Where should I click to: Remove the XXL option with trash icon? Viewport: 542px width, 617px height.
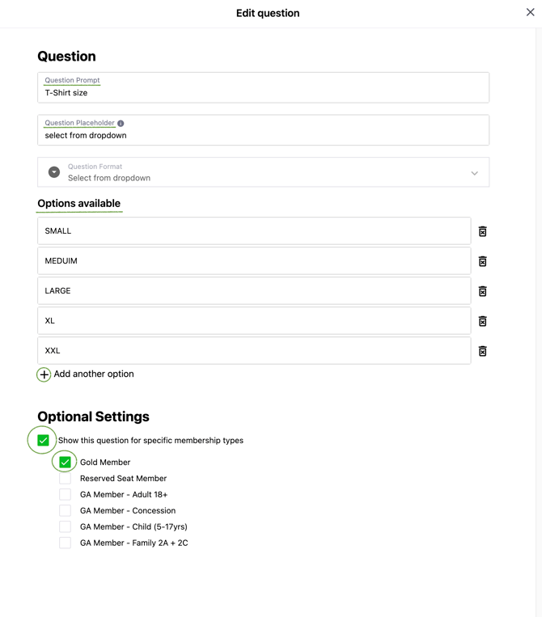[482, 351]
